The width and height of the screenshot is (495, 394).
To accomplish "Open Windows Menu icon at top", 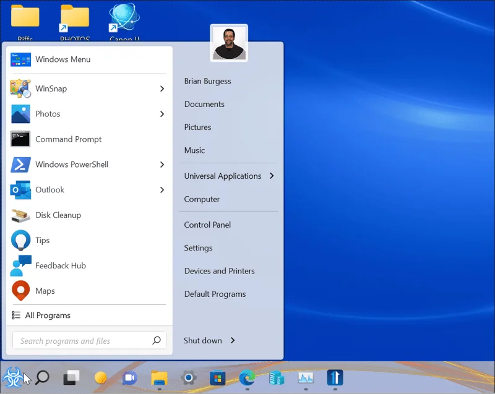I will 20,59.
